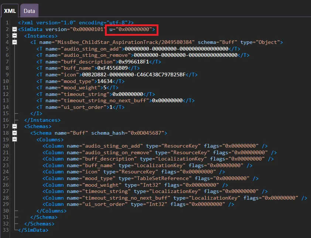Collapse the Columns node on line 19
The width and height of the screenshot is (311, 238).
(14, 139)
